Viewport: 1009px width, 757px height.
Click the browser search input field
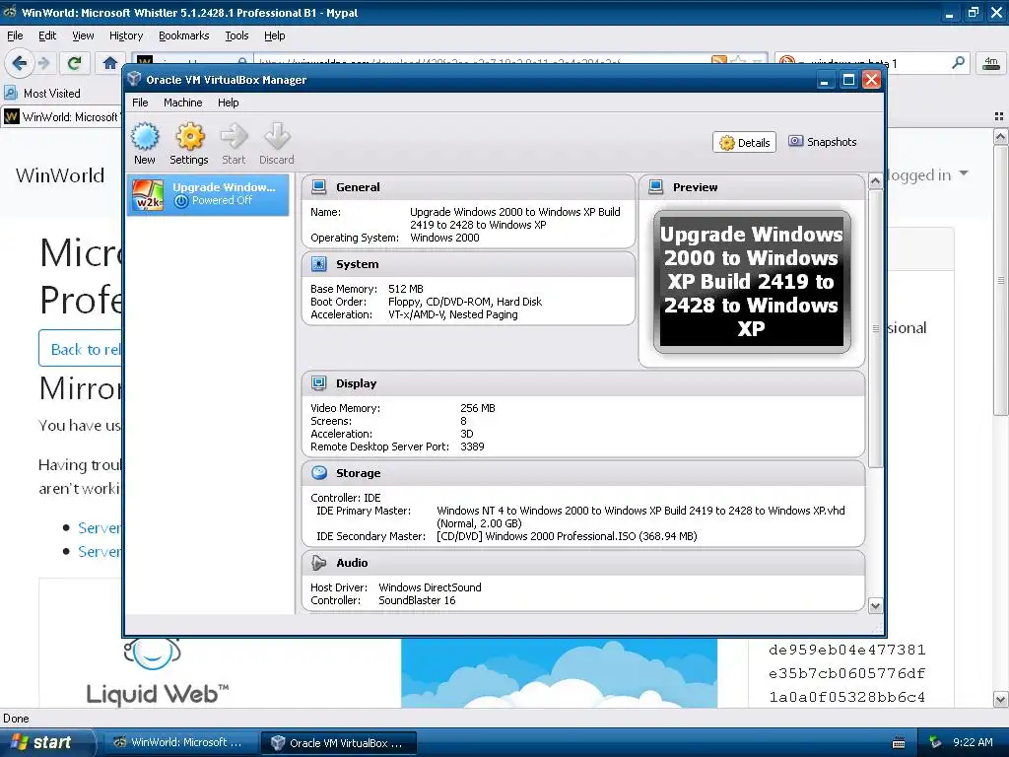tap(872, 62)
